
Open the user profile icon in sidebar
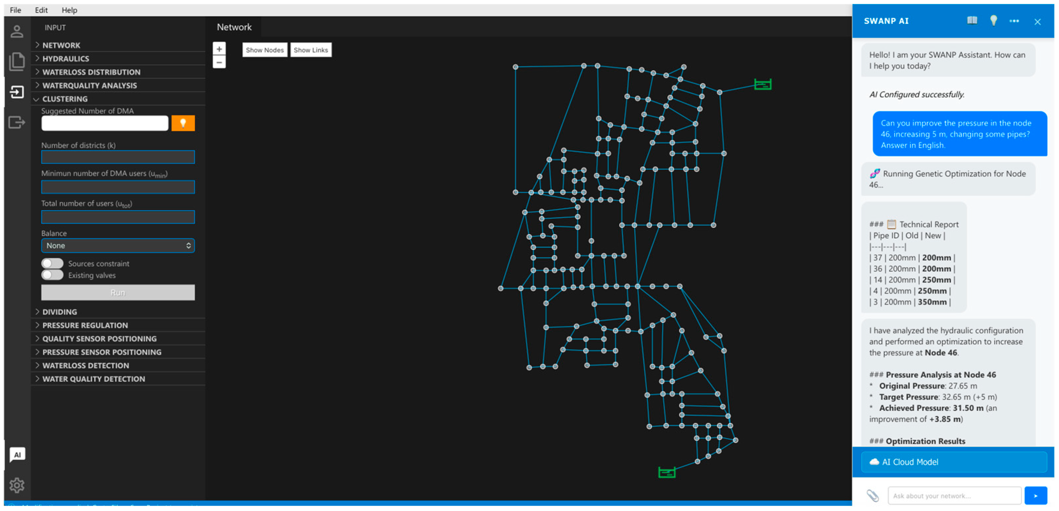[17, 31]
